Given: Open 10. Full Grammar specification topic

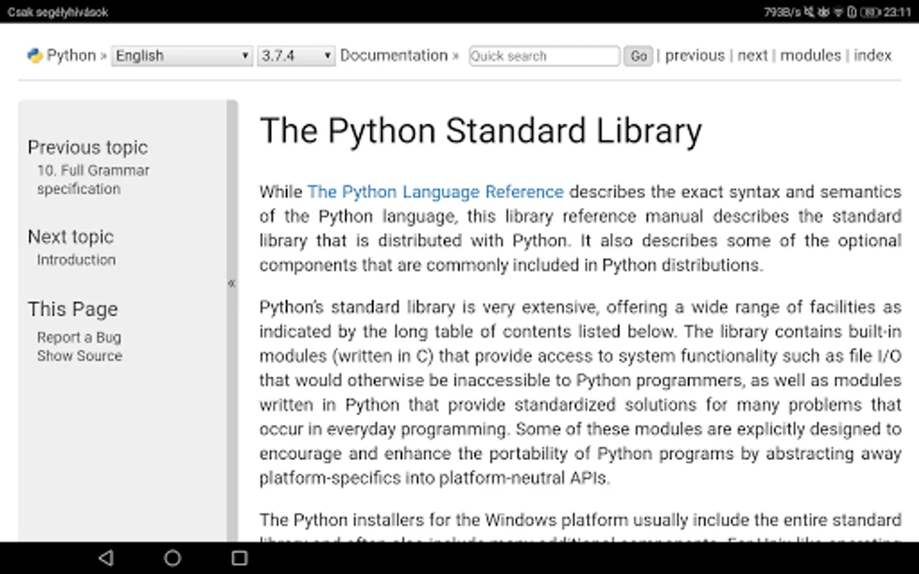Looking at the screenshot, I should [x=93, y=179].
